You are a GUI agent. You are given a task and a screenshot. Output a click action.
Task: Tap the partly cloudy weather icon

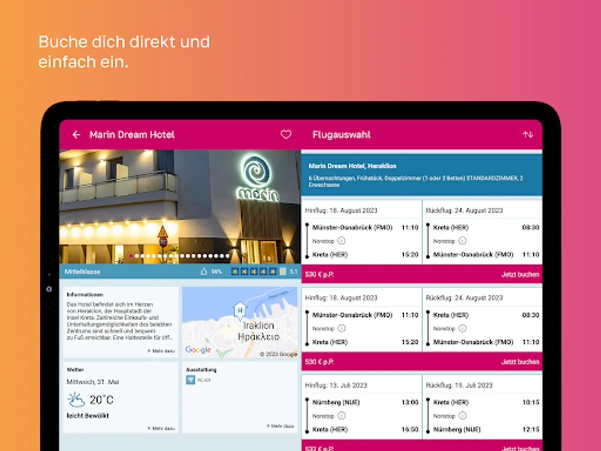(x=76, y=399)
